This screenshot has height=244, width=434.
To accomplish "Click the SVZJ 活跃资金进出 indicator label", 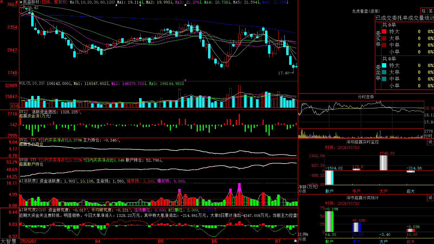I will [39, 112].
